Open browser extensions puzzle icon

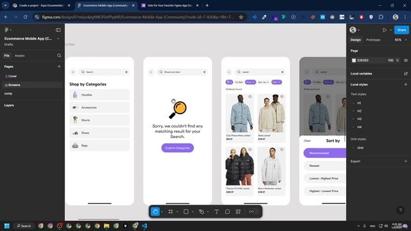pyautogui.click(x=381, y=17)
